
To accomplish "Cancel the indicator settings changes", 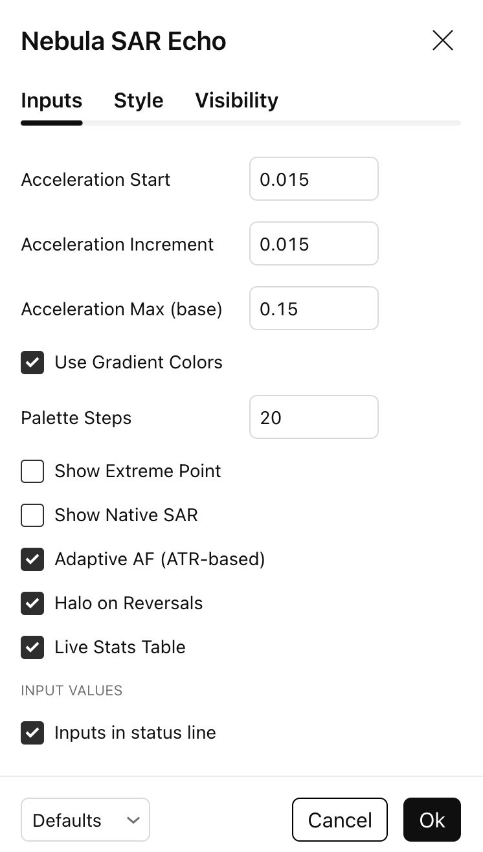I will pos(340,820).
